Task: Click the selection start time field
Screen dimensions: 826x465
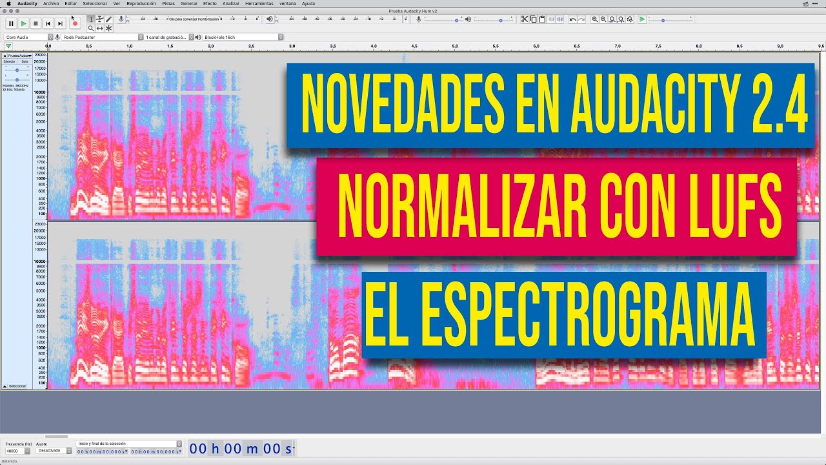Action: (x=102, y=451)
